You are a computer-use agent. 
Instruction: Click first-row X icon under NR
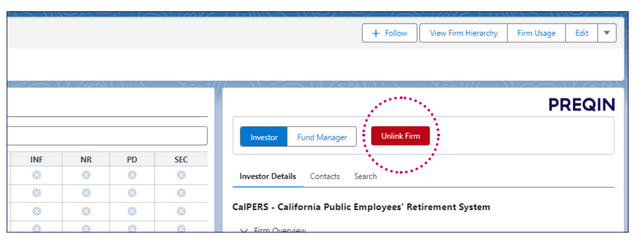point(86,175)
